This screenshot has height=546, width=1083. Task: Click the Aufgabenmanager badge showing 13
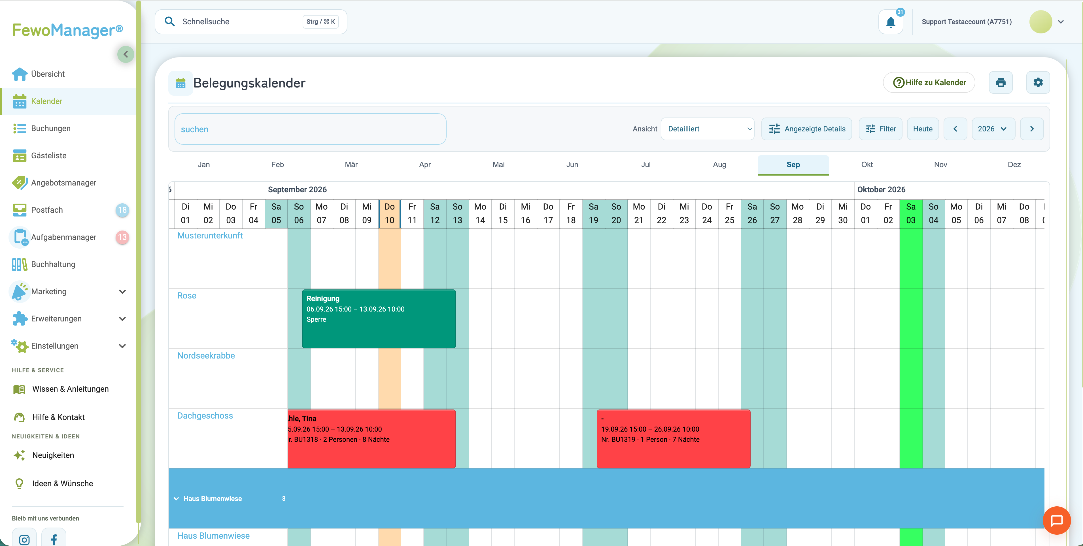122,238
